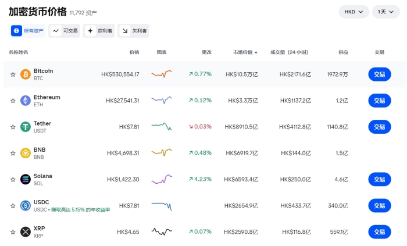Favorite XRP using its star icon

[13, 232]
